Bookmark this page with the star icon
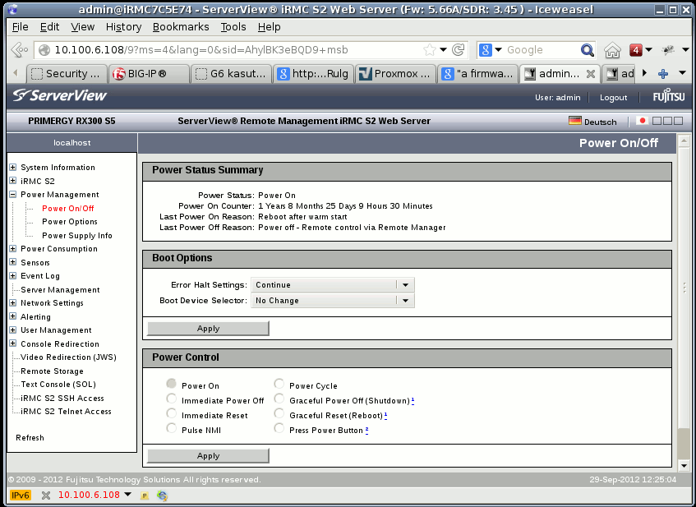The image size is (696, 507). pos(430,50)
